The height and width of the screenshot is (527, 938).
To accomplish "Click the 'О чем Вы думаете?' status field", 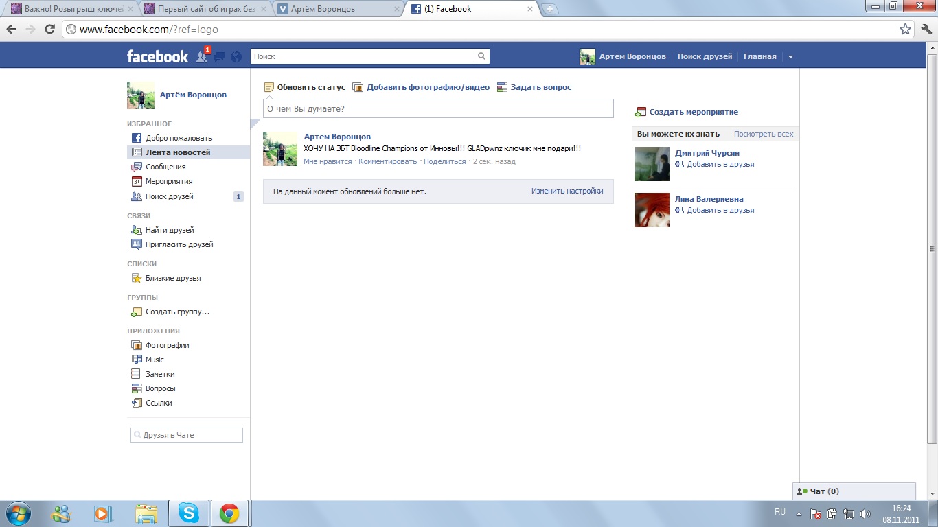I will click(438, 108).
